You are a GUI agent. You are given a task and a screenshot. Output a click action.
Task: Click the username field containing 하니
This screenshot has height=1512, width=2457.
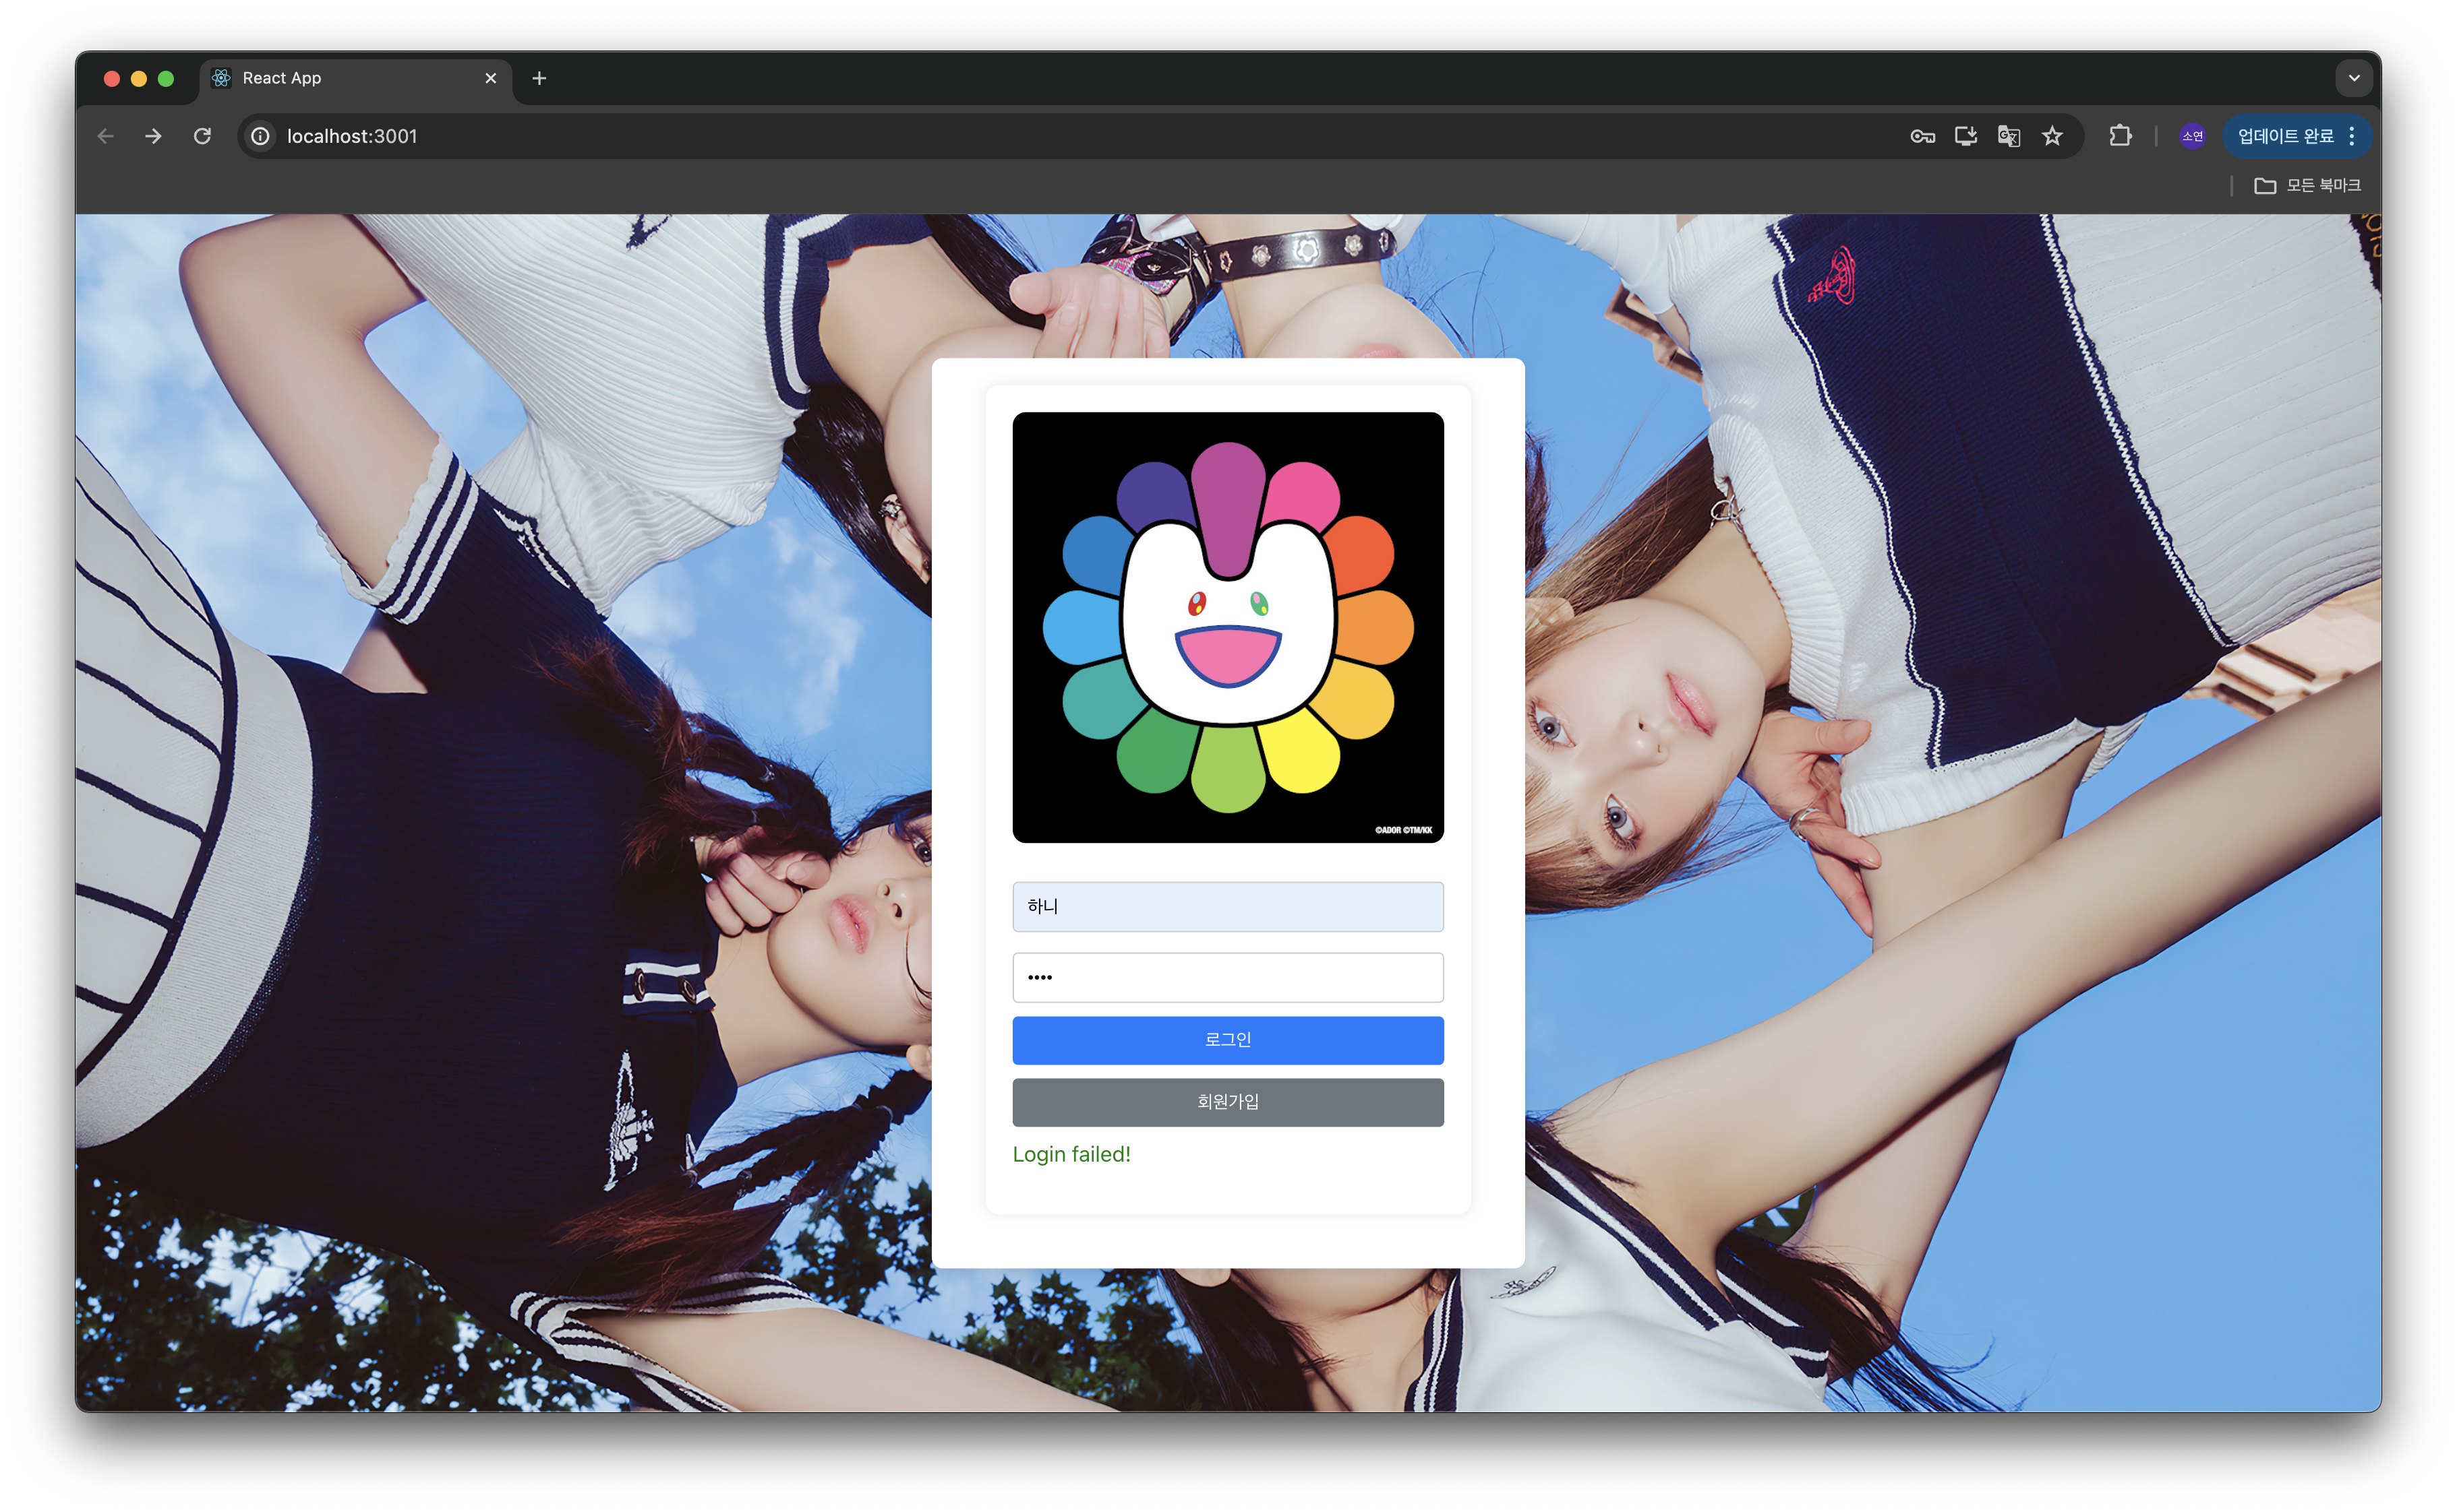click(1228, 906)
